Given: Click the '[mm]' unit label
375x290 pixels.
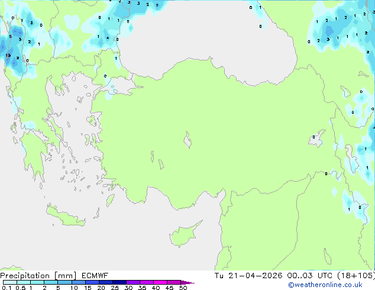Looking at the screenshot, I should [x=65, y=276].
